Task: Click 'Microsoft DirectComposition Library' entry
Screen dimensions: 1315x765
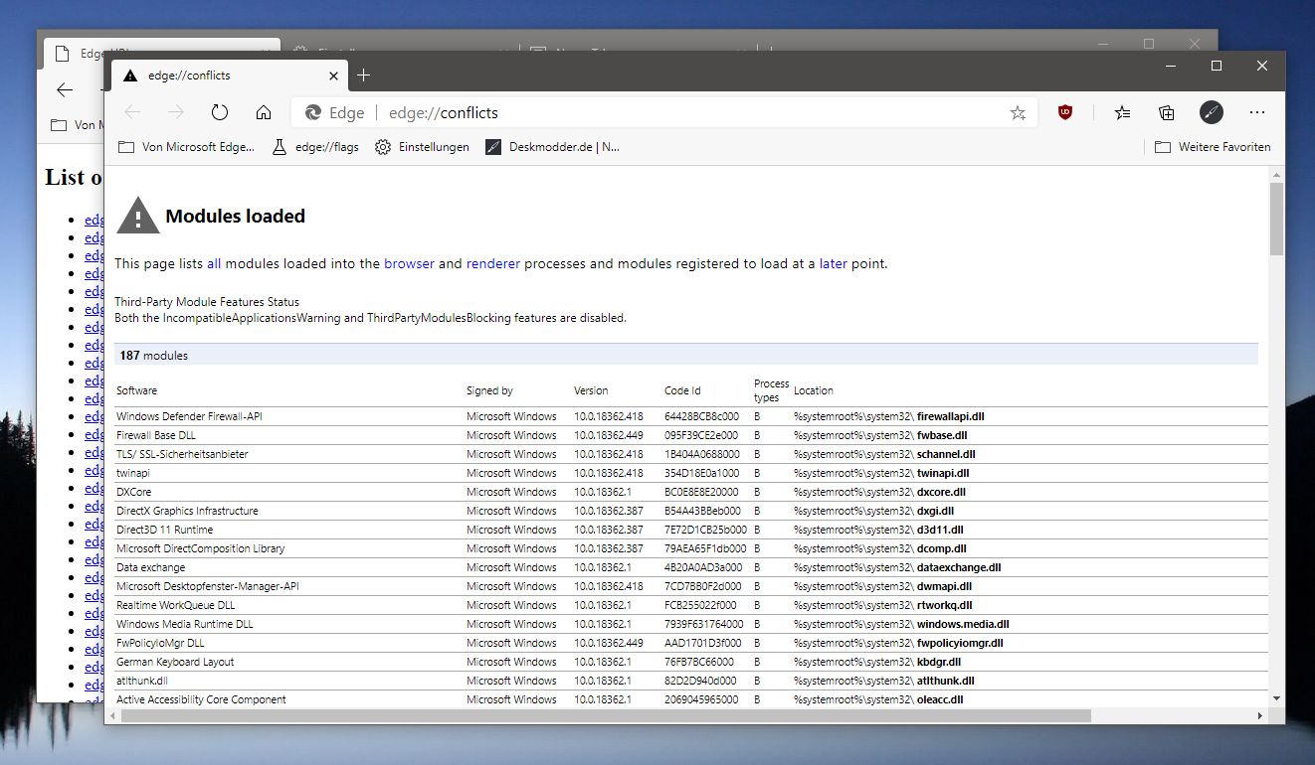Action: (x=200, y=548)
